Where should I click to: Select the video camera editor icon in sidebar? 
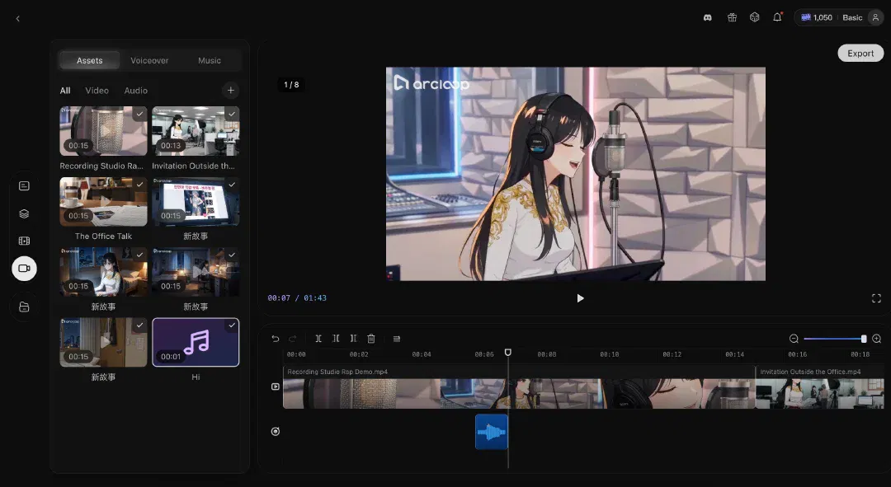tap(25, 269)
